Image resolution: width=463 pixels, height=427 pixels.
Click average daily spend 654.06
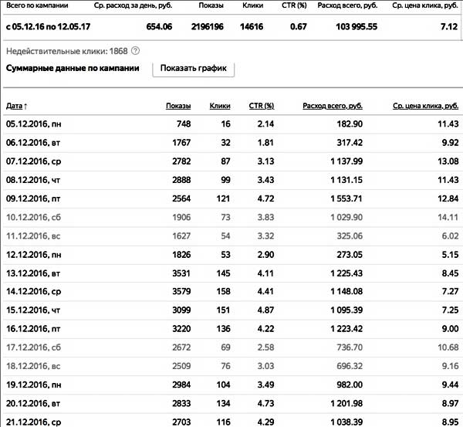pyautogui.click(x=159, y=26)
